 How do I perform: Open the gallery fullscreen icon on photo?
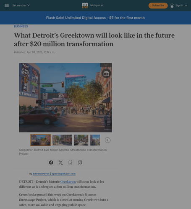coord(106,74)
